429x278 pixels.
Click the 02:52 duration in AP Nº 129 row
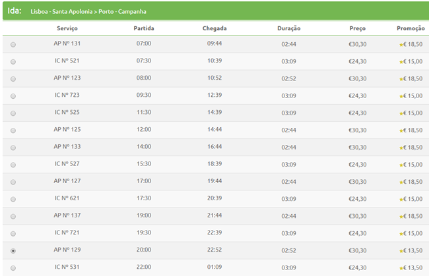pyautogui.click(x=288, y=251)
